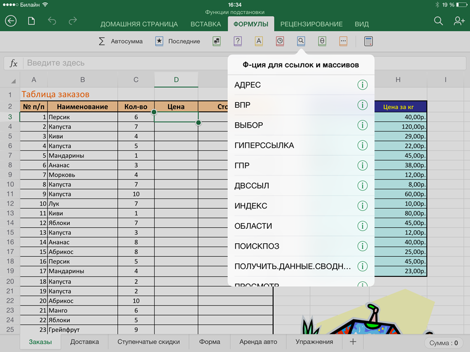
Task: Open the Logical functions icon
Action: pyautogui.click(x=238, y=41)
